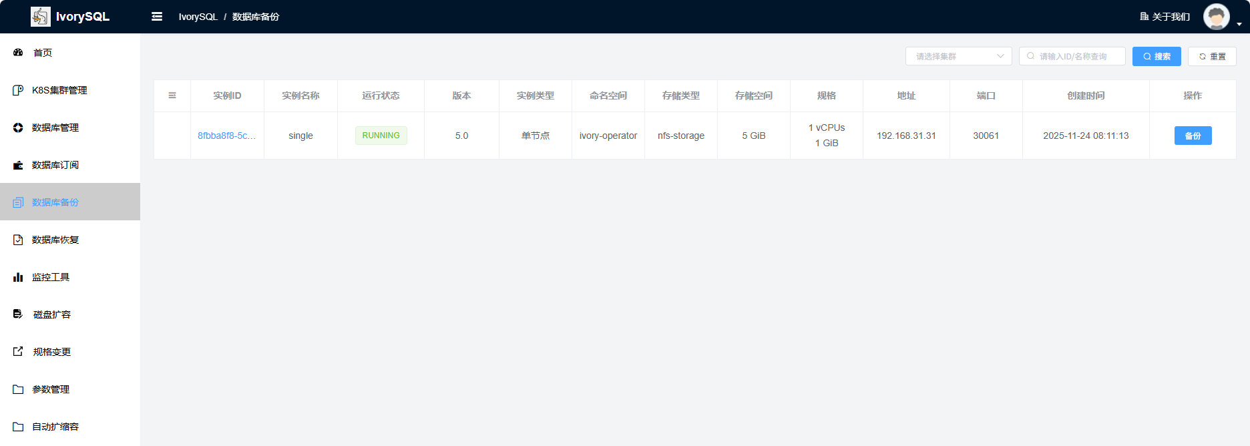
Task: Go to 参数管理 in the sidebar
Action: (x=51, y=389)
